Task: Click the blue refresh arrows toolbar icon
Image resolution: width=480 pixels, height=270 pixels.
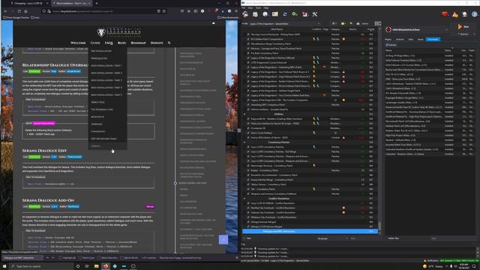Action: [x=285, y=14]
